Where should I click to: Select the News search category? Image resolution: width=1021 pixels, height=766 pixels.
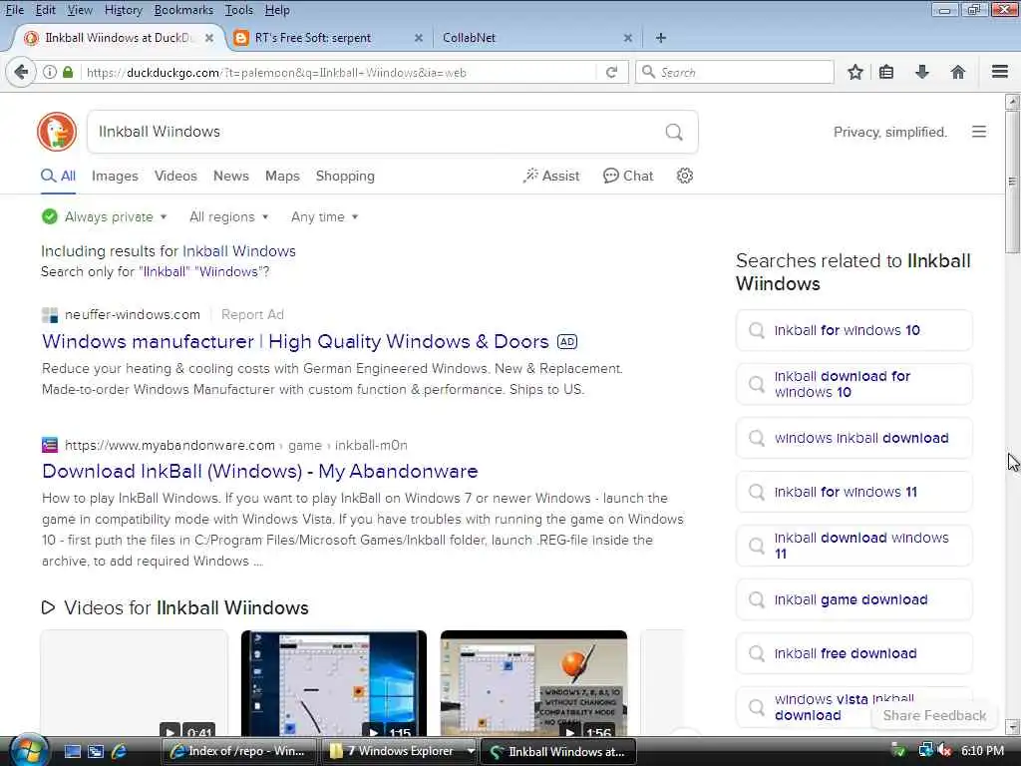231,176
